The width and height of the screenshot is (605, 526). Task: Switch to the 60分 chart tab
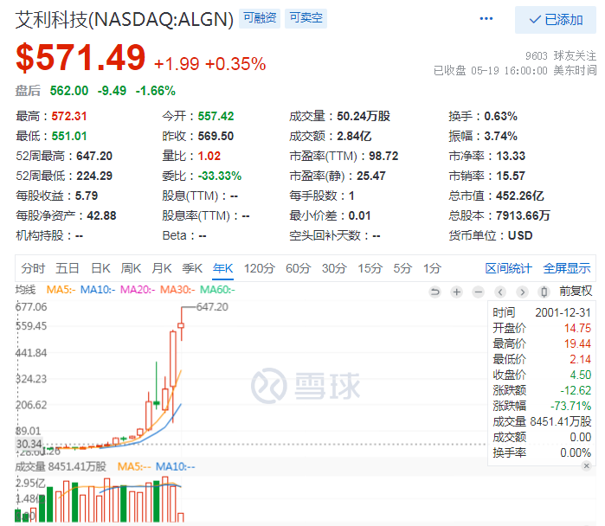[x=298, y=268]
